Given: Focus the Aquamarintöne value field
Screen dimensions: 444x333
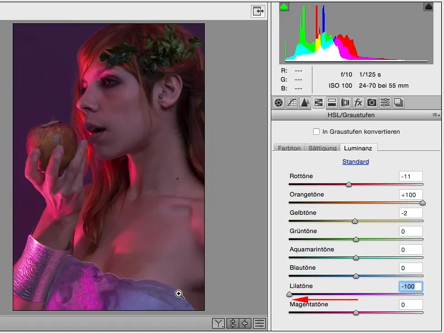Looking at the screenshot, I should coord(411,250).
